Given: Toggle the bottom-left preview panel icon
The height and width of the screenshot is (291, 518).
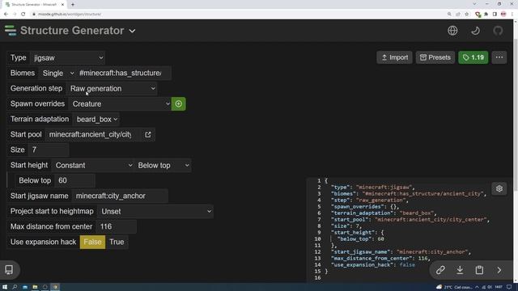Looking at the screenshot, I should 9,269.
